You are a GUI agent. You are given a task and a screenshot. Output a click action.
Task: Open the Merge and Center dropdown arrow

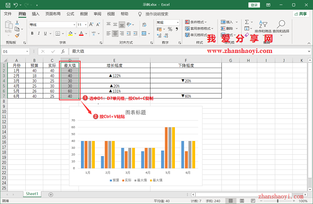point(149,34)
